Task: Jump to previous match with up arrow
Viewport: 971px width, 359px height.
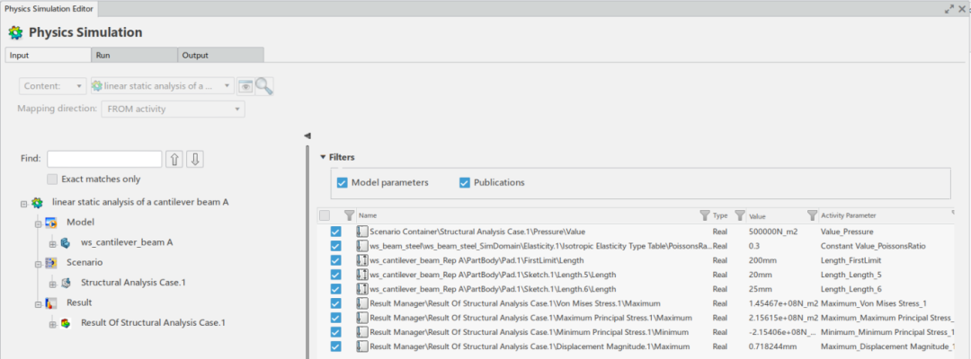Action: [175, 159]
